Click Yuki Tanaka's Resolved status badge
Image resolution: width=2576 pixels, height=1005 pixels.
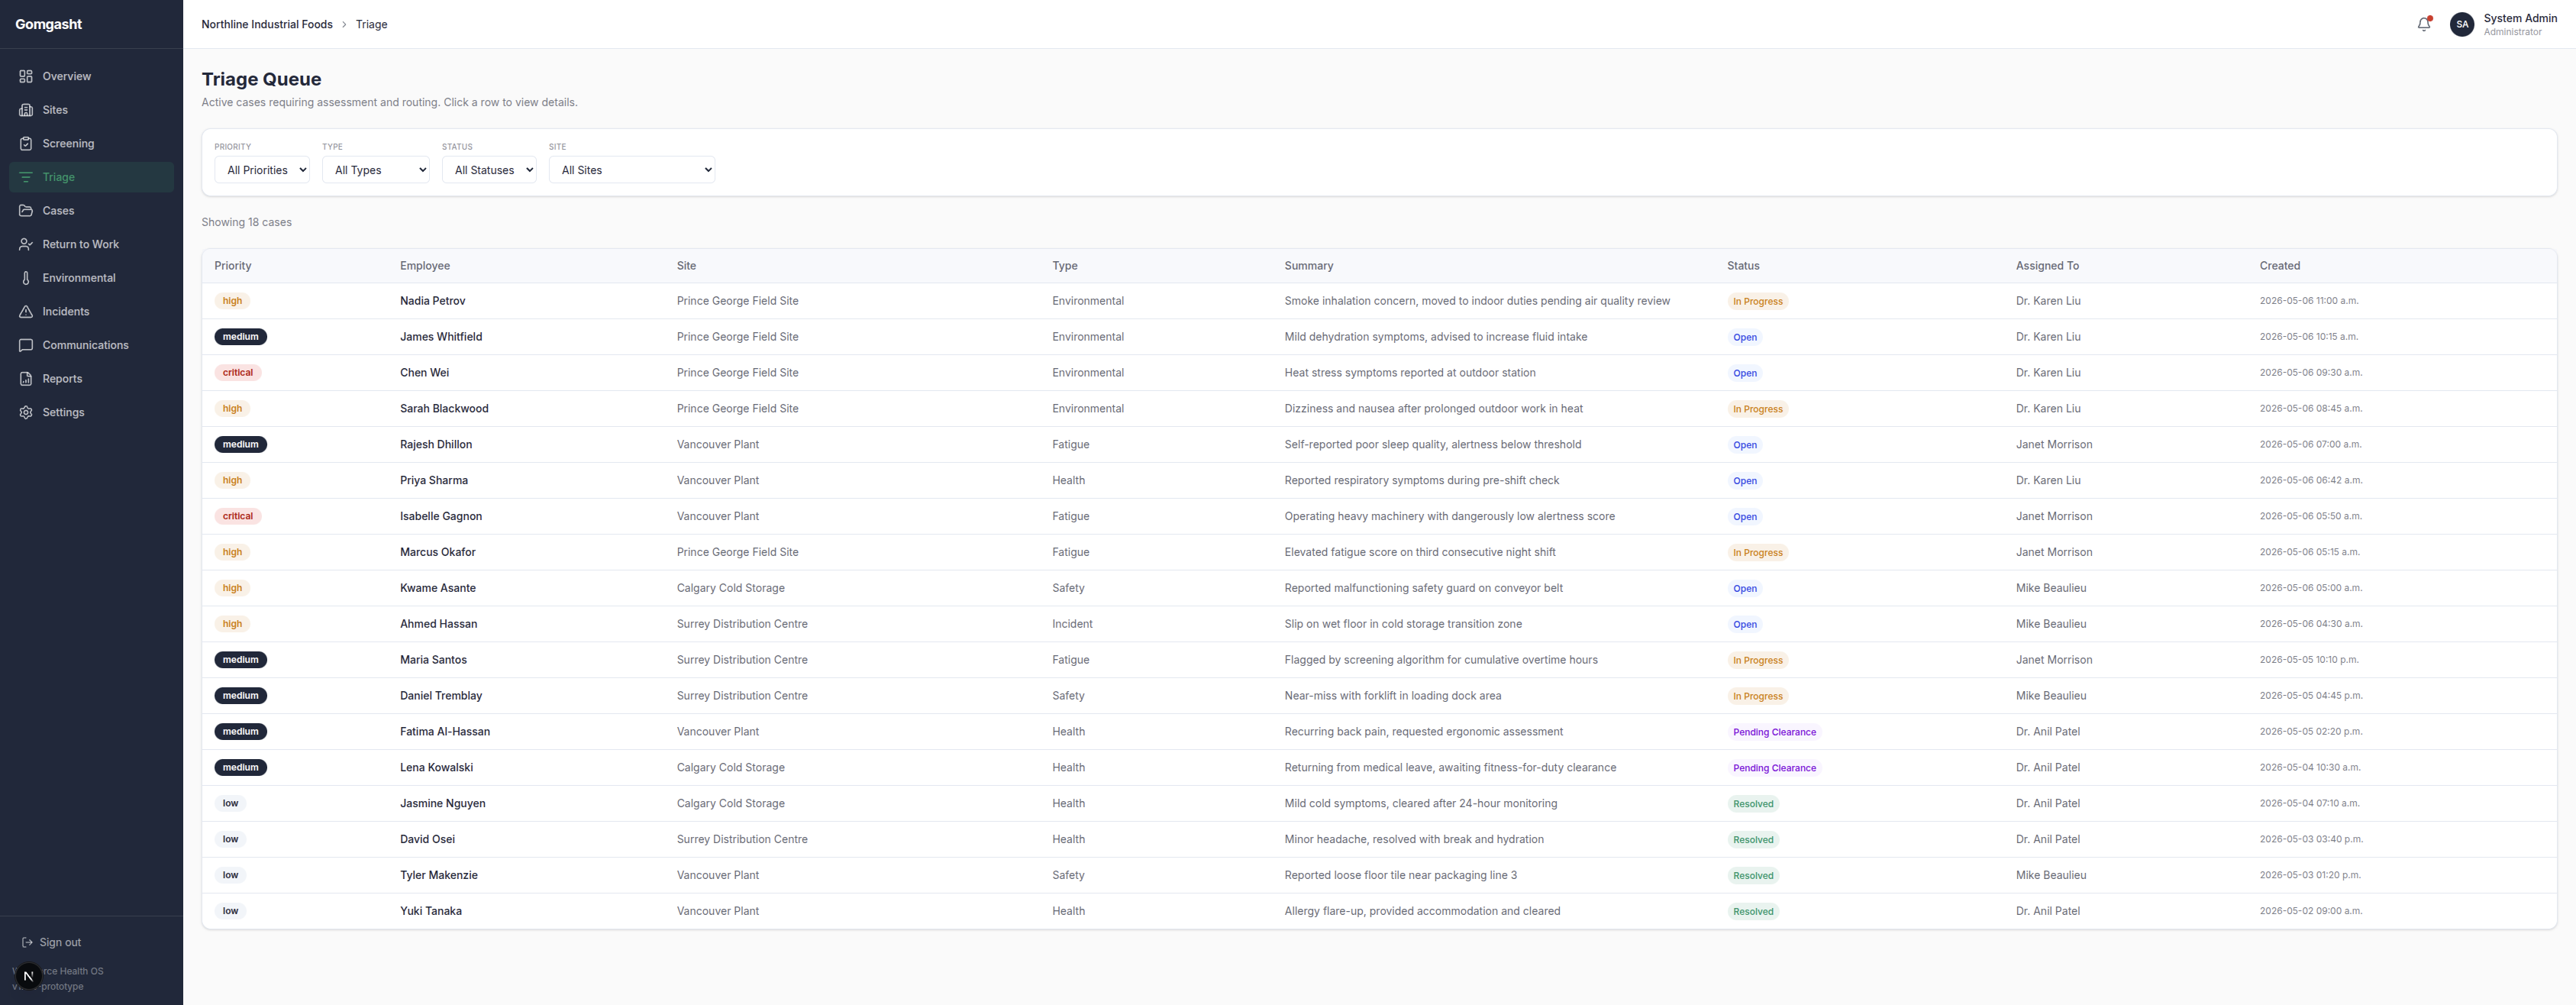coord(1753,912)
